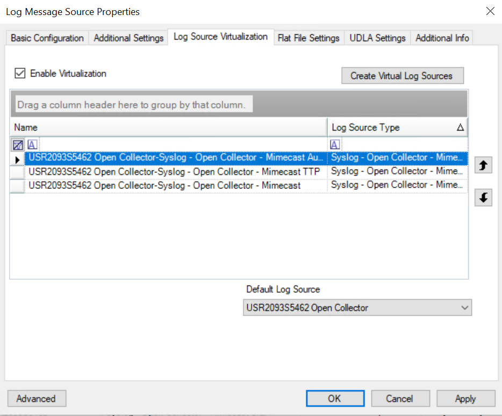Click the move up arrow button

[x=483, y=165]
